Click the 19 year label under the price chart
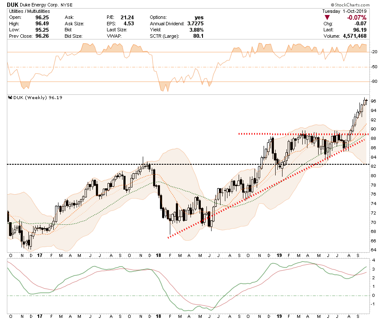Image resolution: width=387 pixels, height=320 pixels. tap(279, 255)
